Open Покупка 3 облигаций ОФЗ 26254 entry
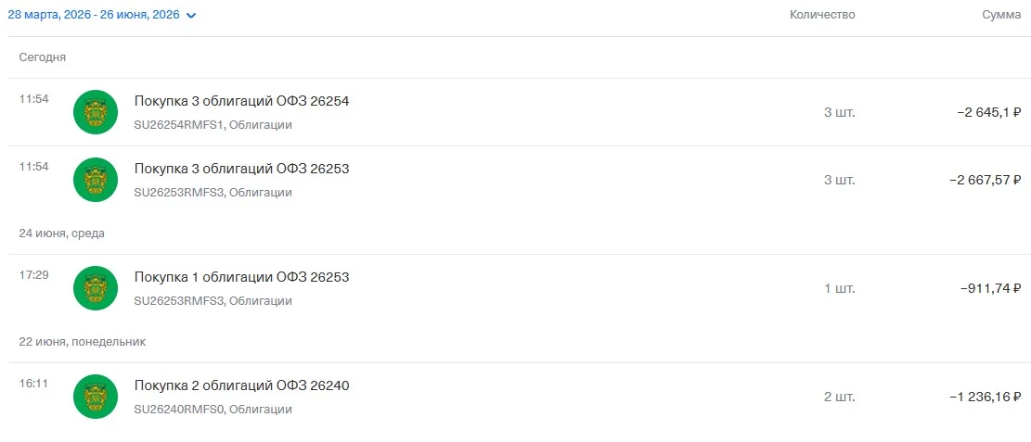This screenshot has height=442, width=1031. 516,112
